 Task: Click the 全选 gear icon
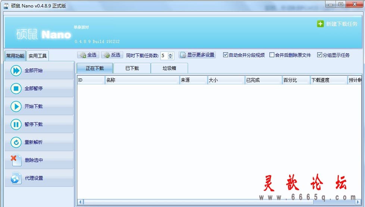83,55
